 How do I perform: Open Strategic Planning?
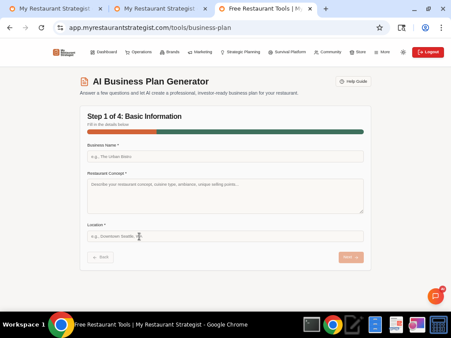[240, 52]
